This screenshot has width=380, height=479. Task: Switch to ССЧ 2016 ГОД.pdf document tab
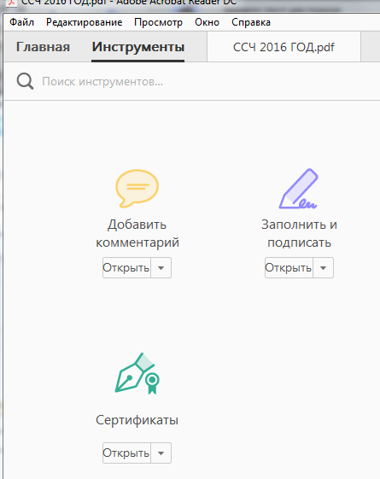click(x=284, y=47)
